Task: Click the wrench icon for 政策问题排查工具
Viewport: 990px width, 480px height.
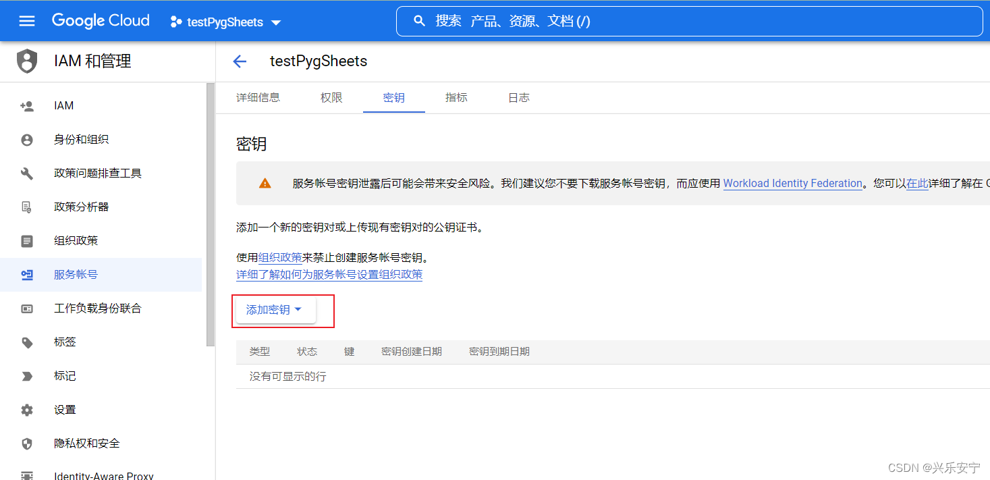Action: point(27,174)
